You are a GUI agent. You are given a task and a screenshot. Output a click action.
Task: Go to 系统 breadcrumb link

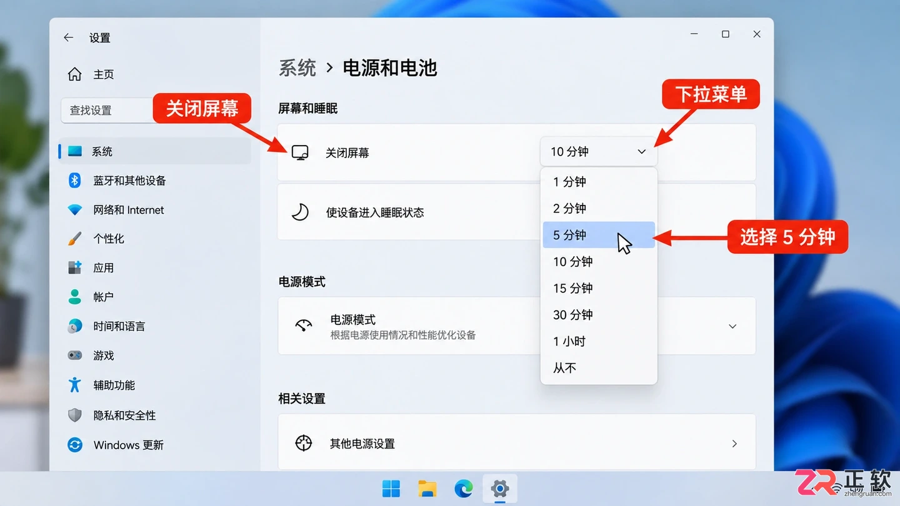[297, 67]
